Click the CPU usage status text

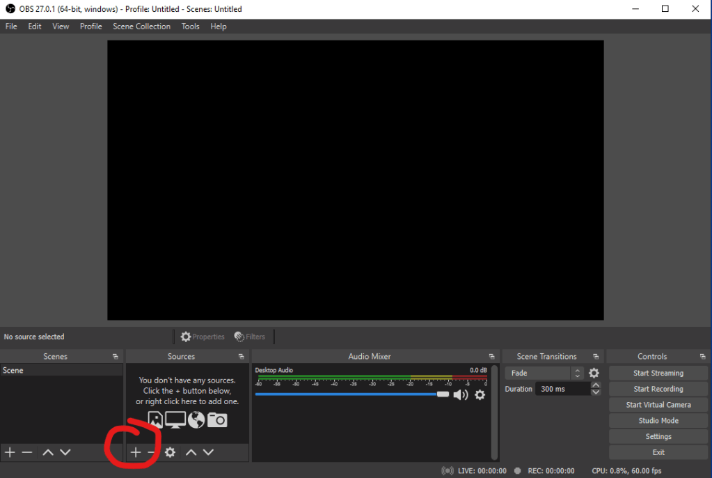(x=626, y=471)
